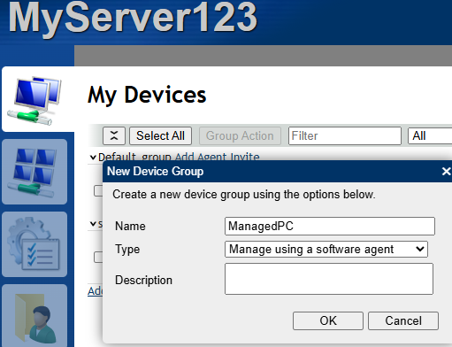Toggle the checkbox under Default group

pos(98,190)
